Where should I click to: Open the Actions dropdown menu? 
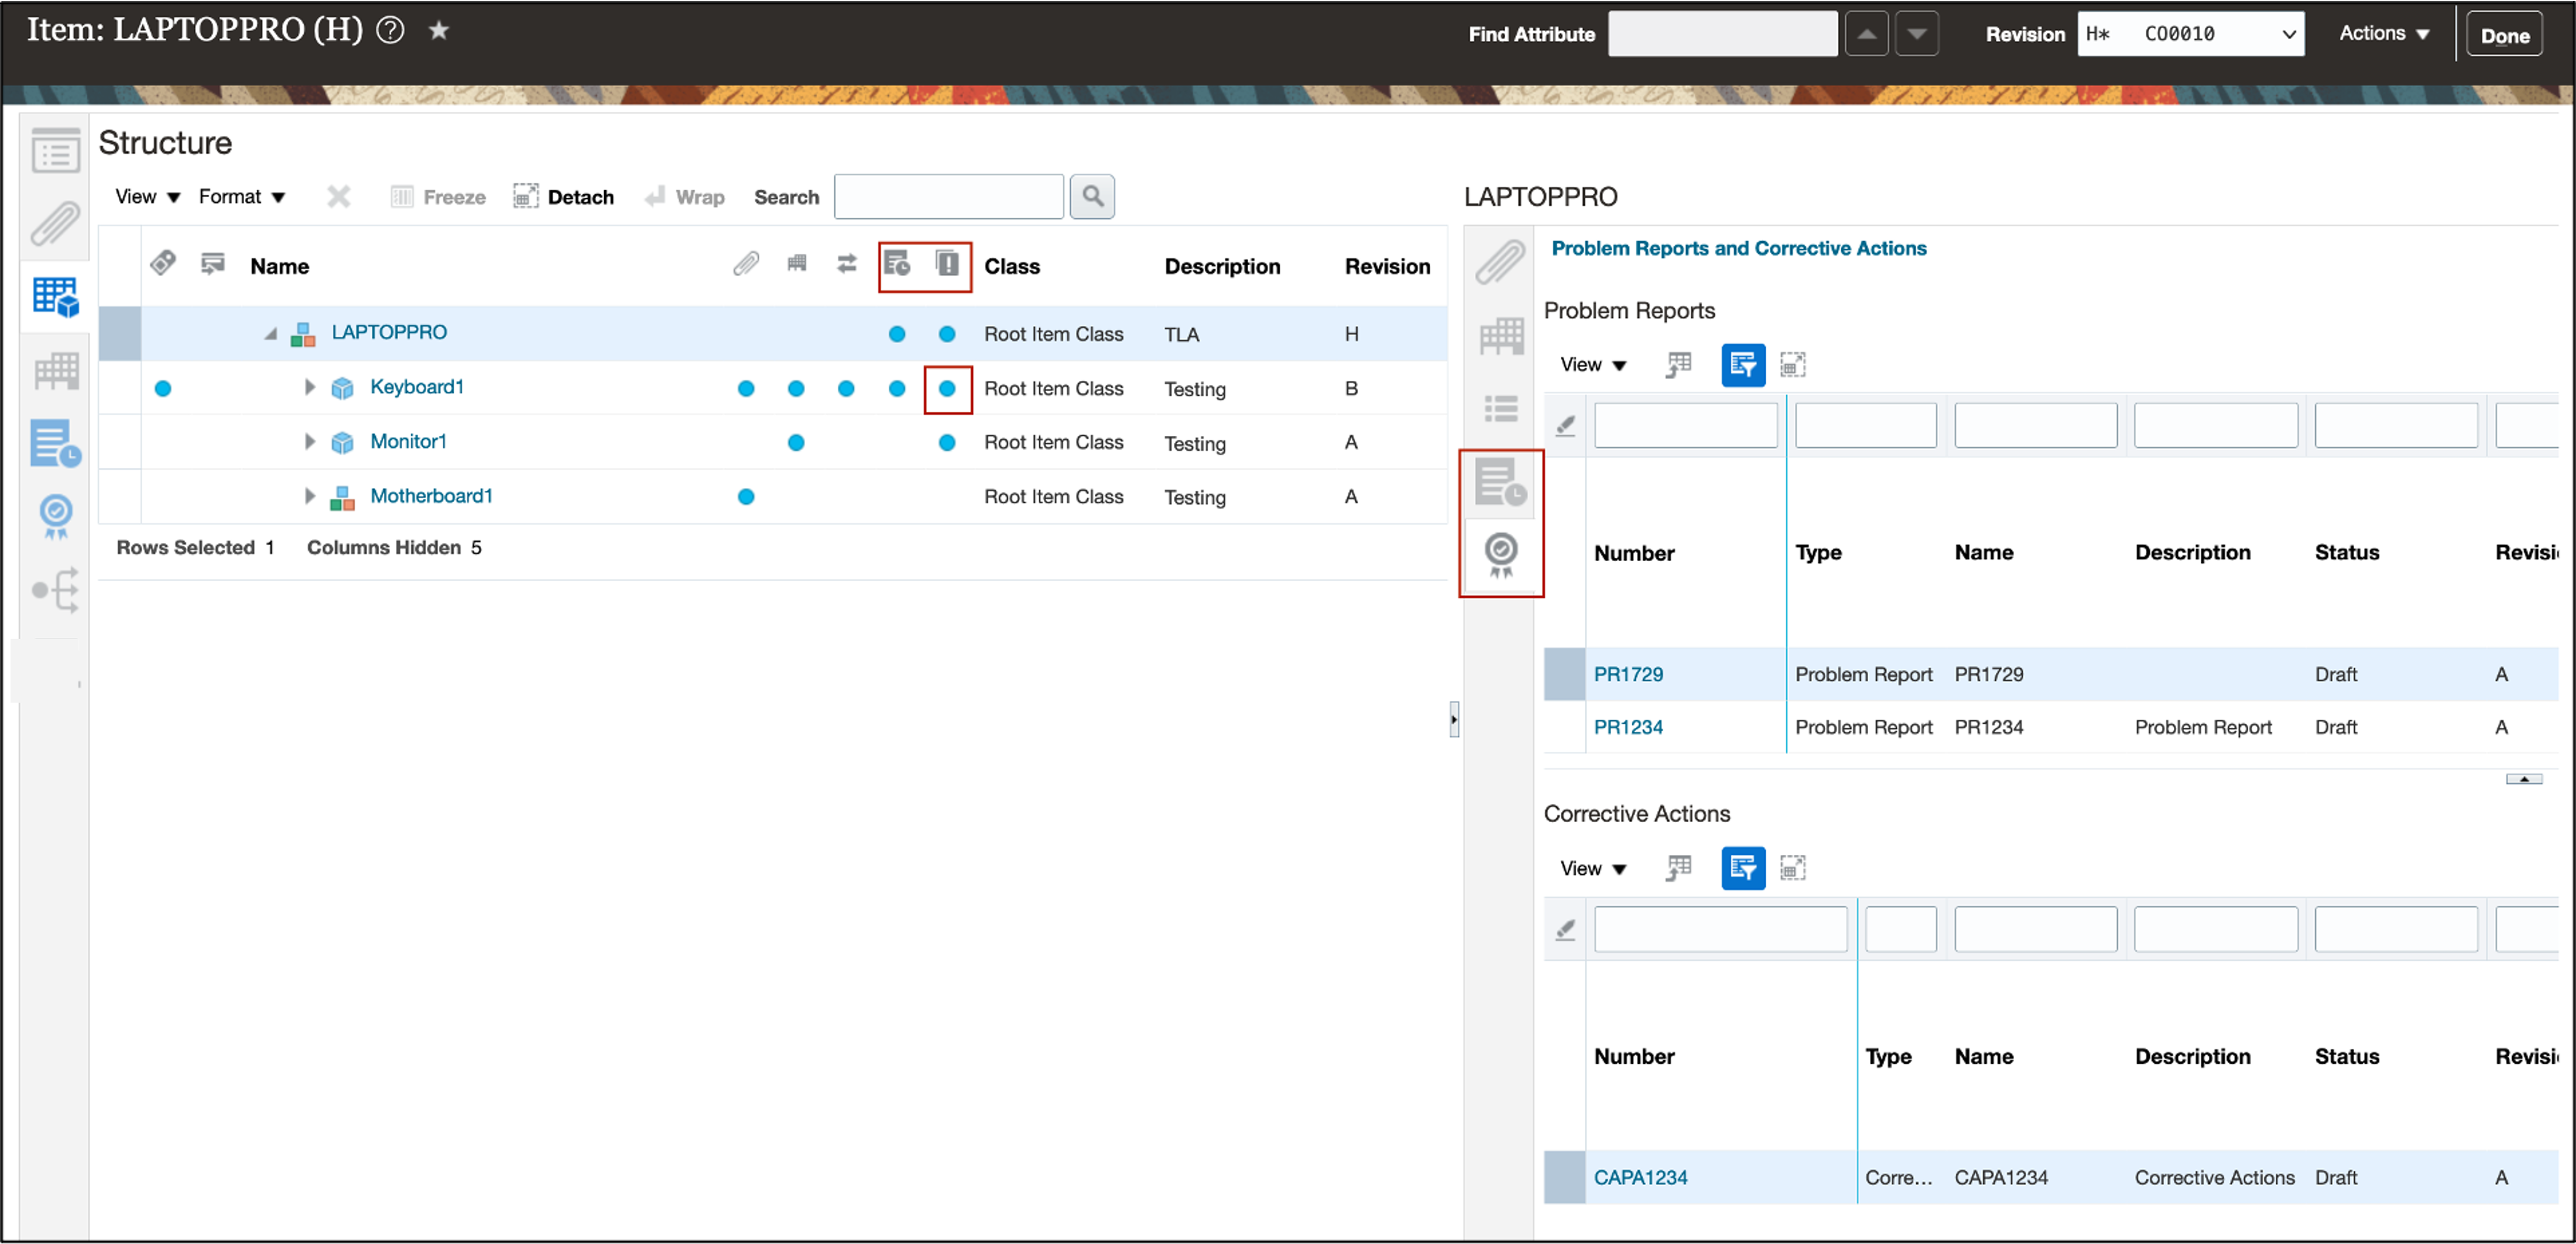click(2384, 33)
